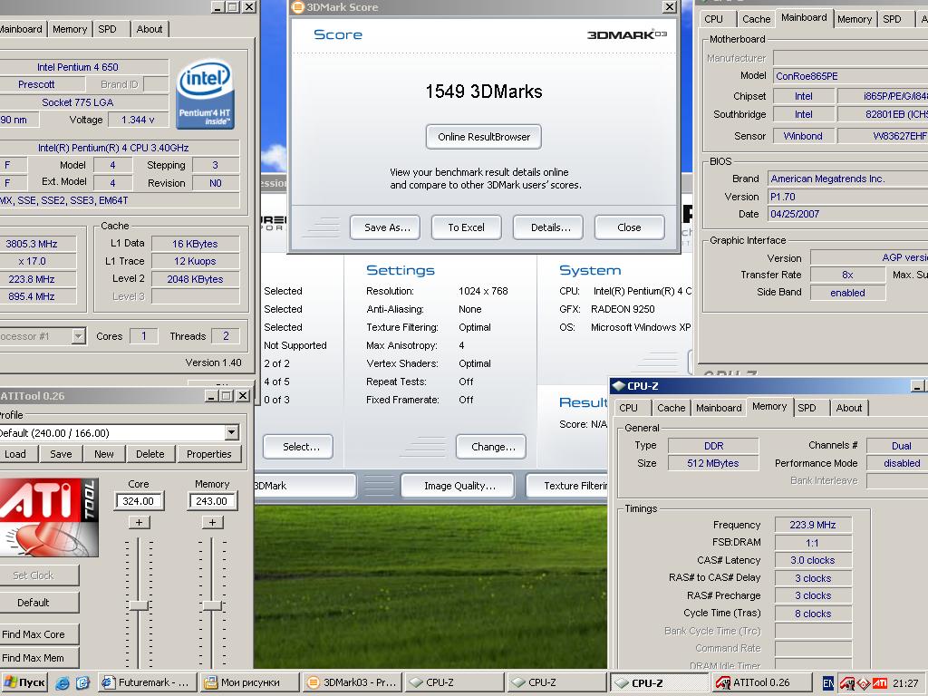Increase Memory clock with plus button

(212, 522)
